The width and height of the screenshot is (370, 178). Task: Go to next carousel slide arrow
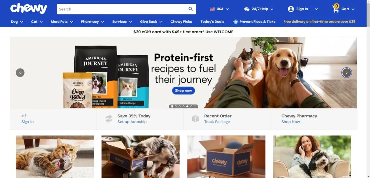(x=346, y=72)
